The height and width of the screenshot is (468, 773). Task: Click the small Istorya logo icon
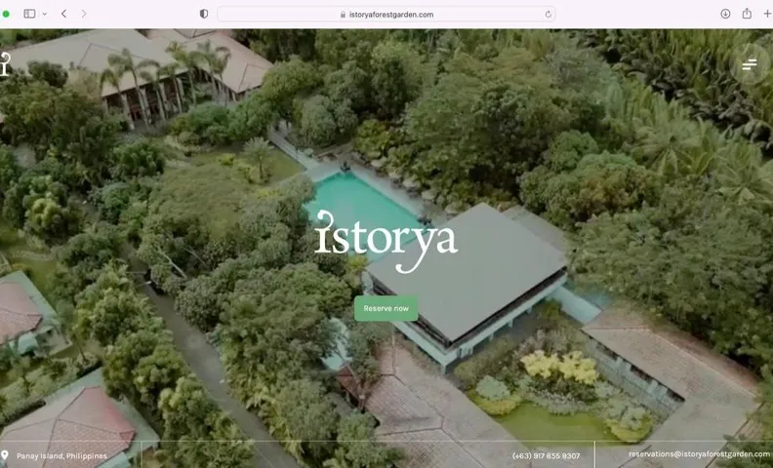tap(5, 64)
